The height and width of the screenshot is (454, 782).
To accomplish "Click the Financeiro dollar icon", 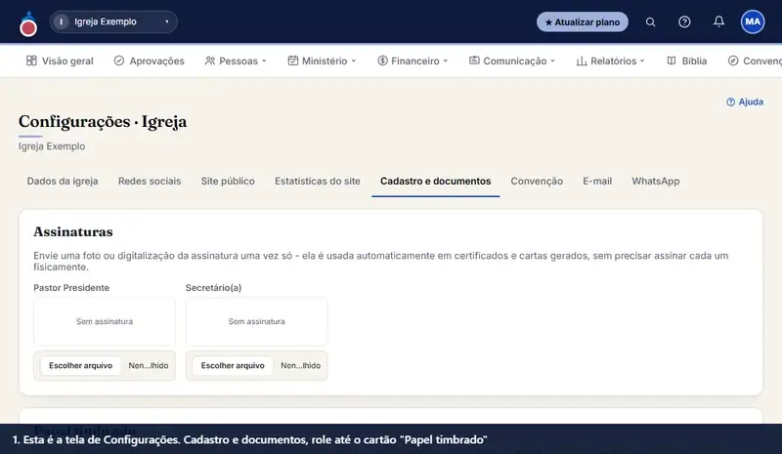I will coord(382,61).
